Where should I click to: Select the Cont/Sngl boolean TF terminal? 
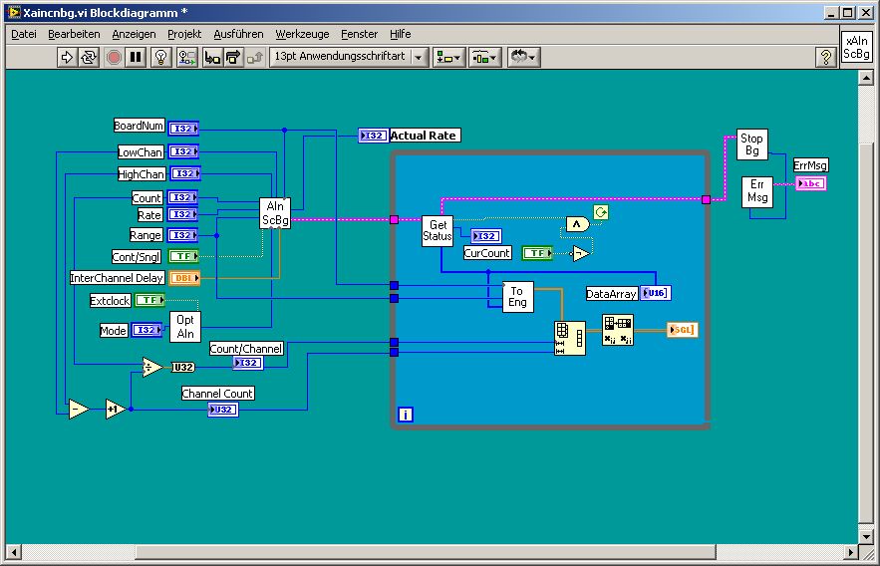point(183,256)
